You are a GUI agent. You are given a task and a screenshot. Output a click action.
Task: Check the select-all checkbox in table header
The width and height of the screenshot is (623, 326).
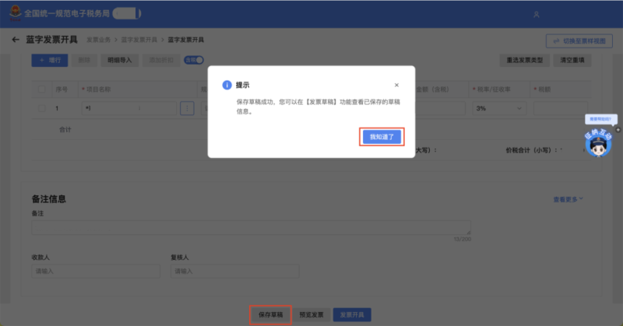click(x=42, y=89)
